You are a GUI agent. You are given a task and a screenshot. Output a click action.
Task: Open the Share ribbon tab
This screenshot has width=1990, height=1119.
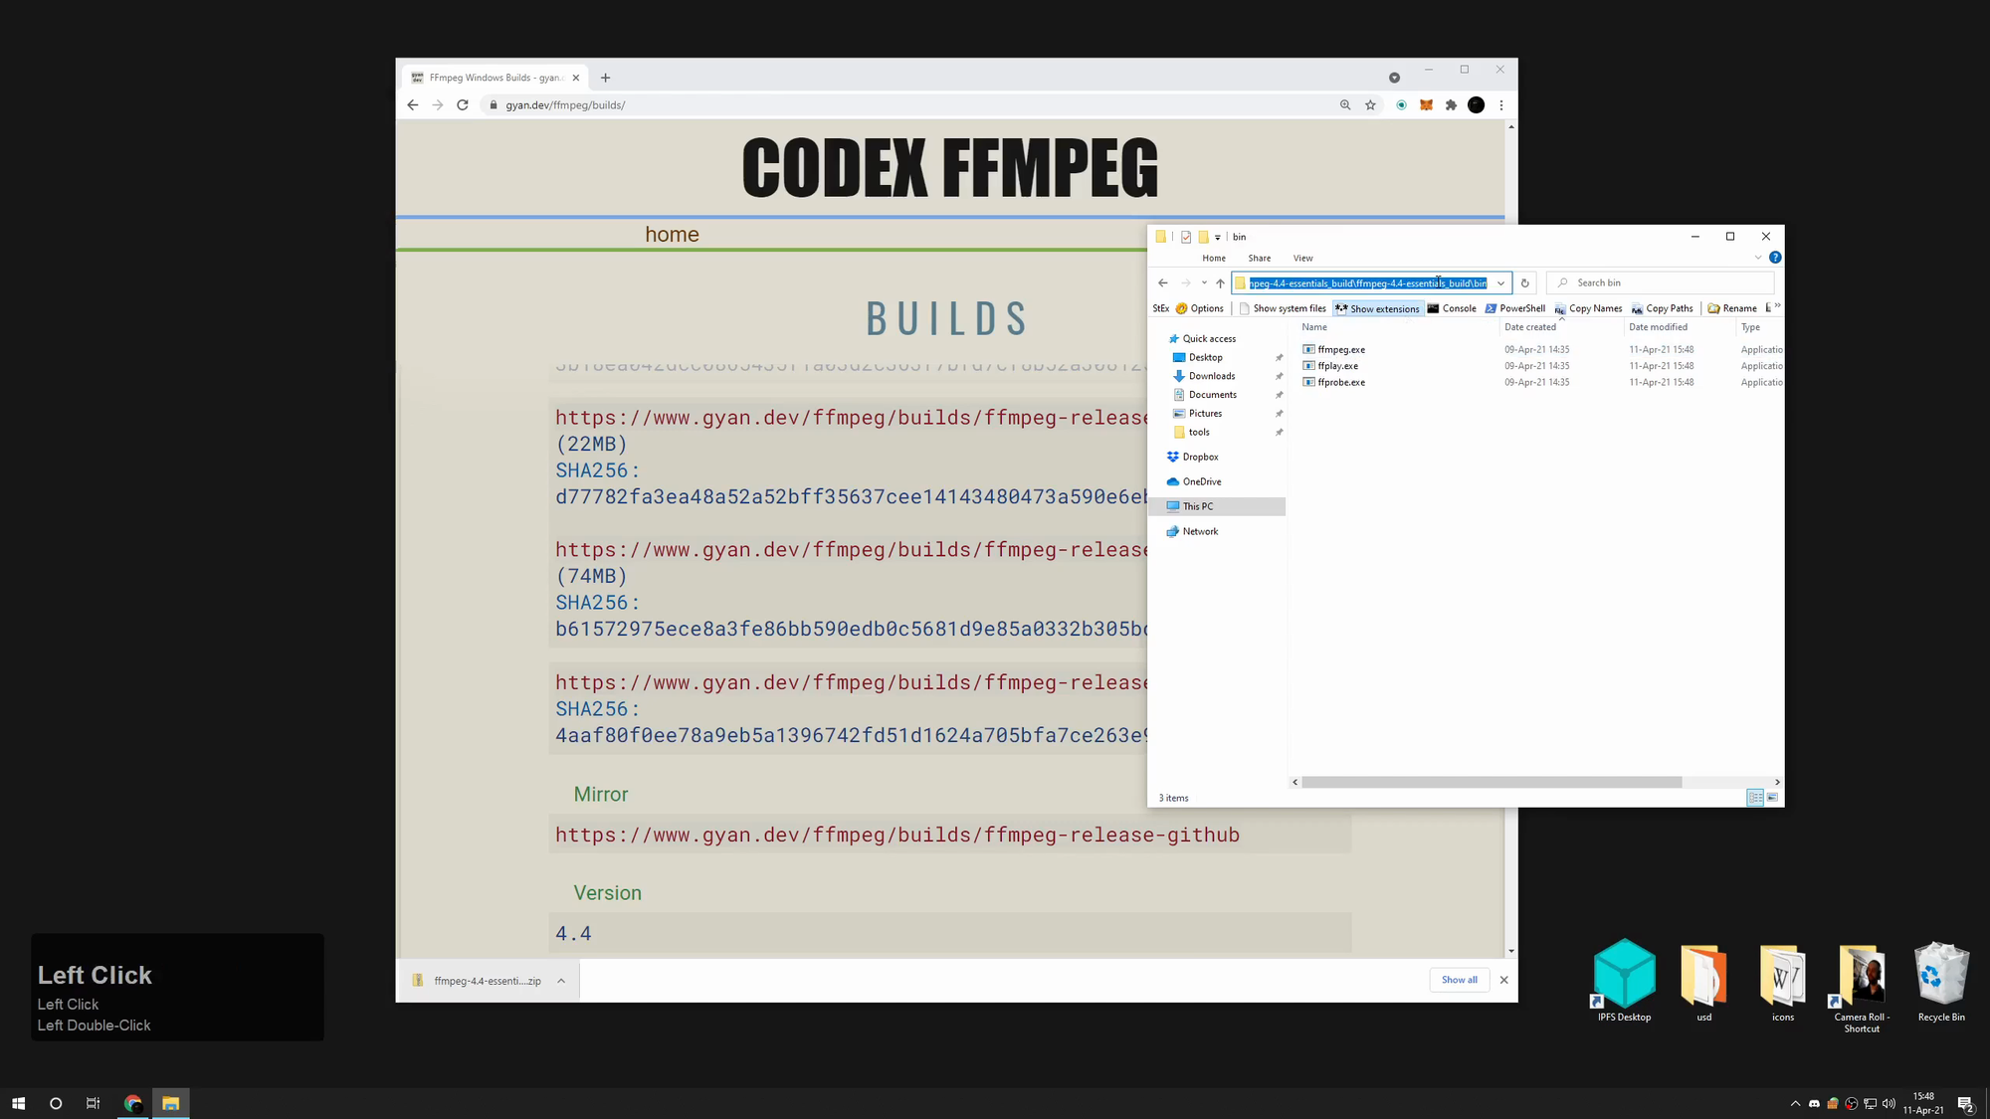point(1259,258)
